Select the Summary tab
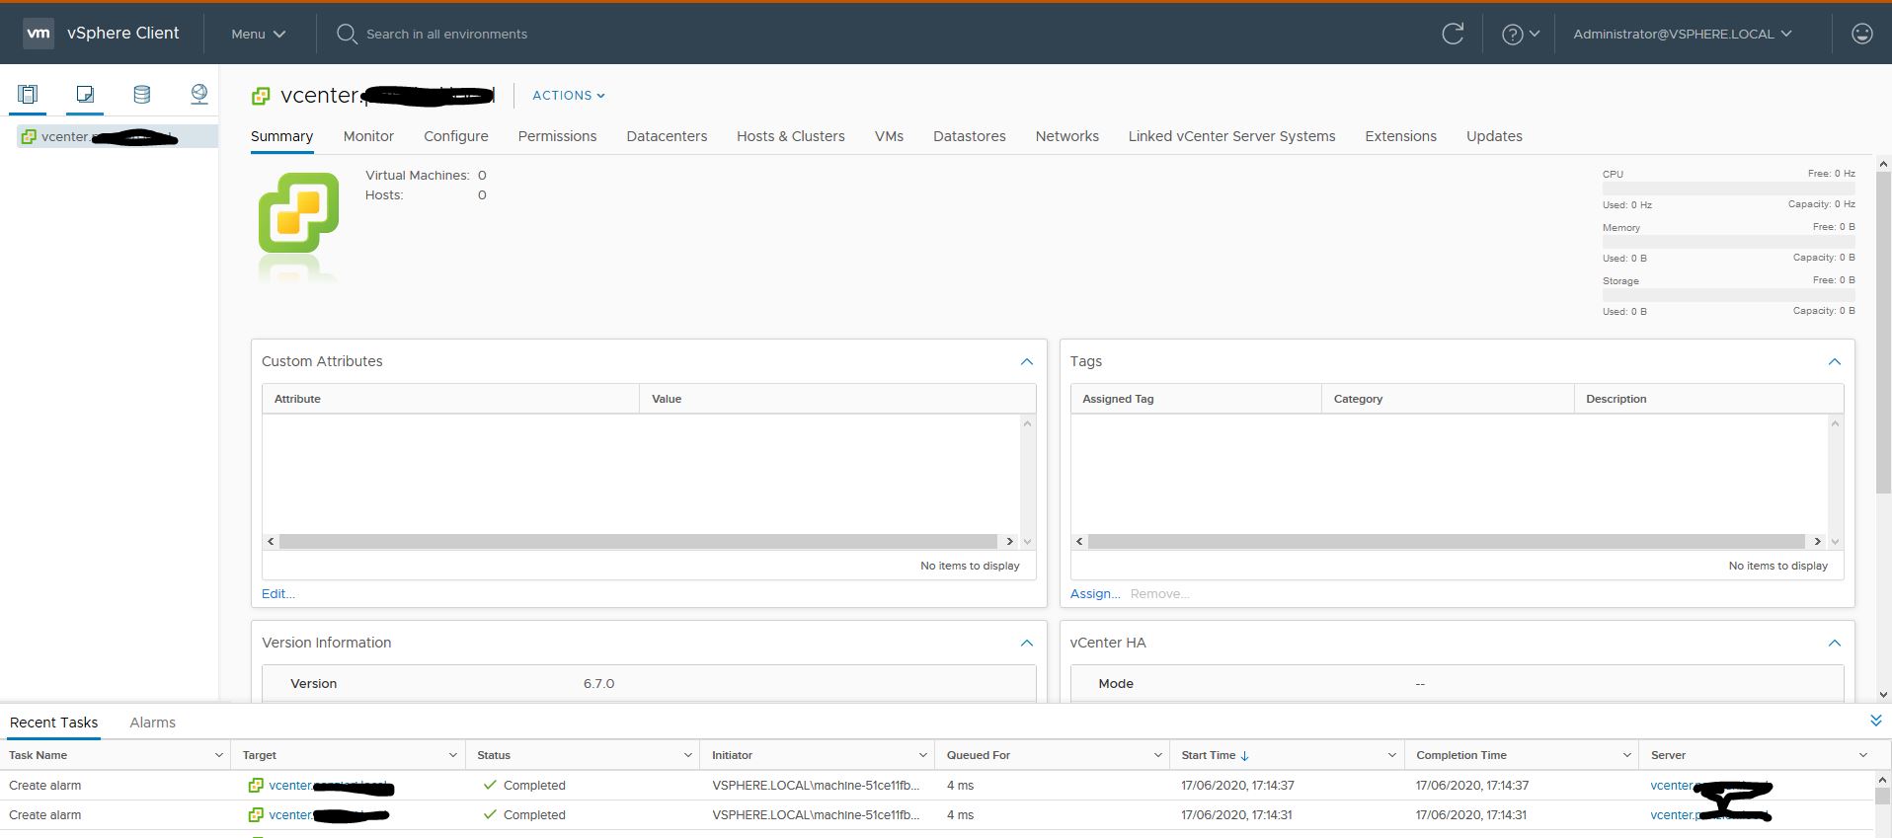 click(281, 136)
